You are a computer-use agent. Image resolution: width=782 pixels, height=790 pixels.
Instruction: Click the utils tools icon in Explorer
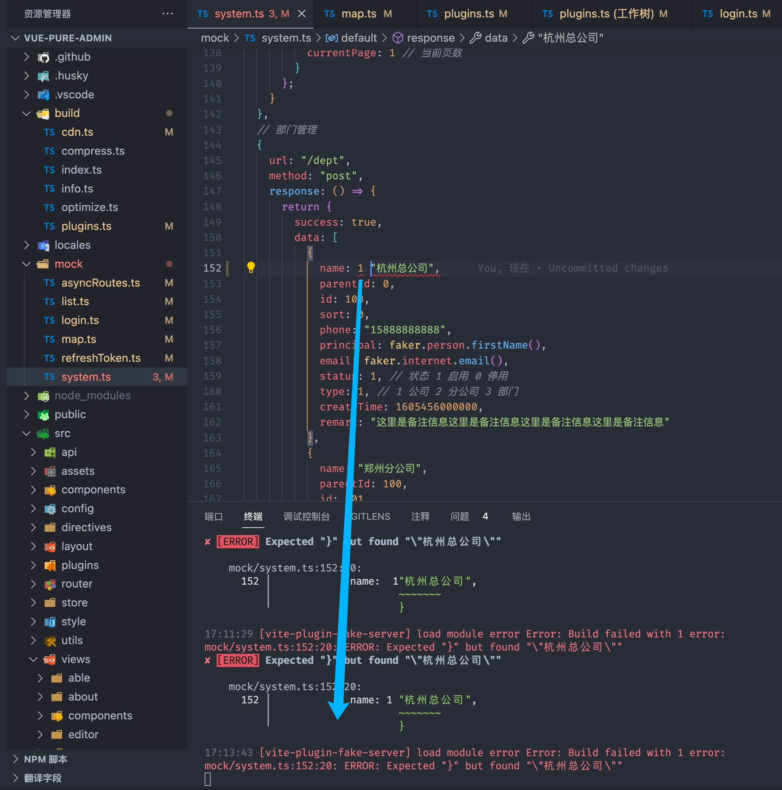point(50,640)
